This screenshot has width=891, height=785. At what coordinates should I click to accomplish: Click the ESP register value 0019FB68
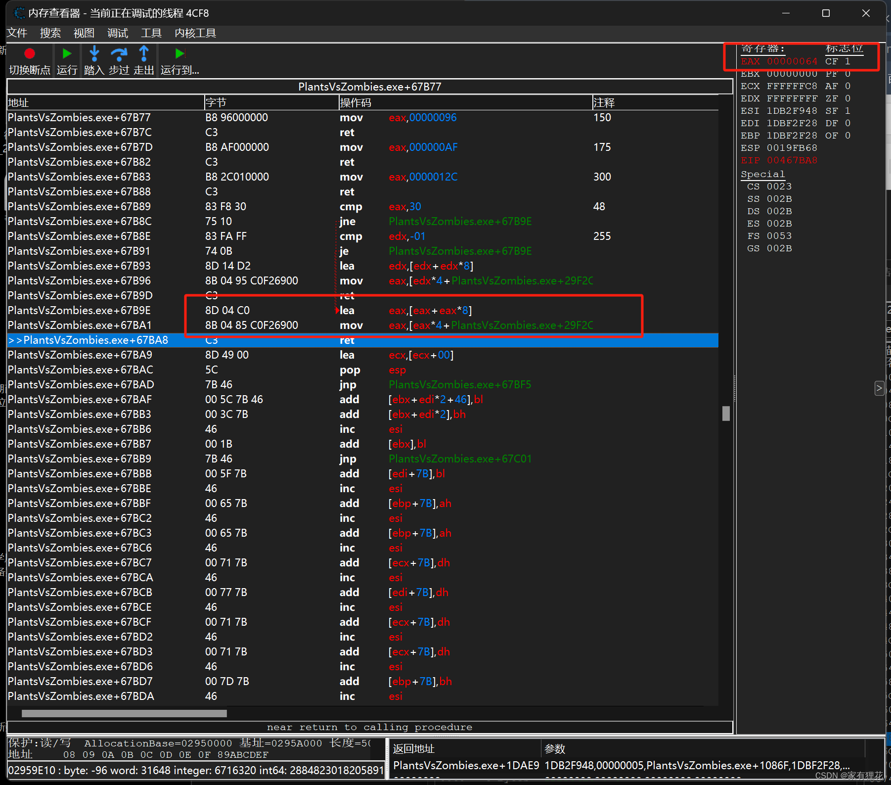click(x=792, y=148)
